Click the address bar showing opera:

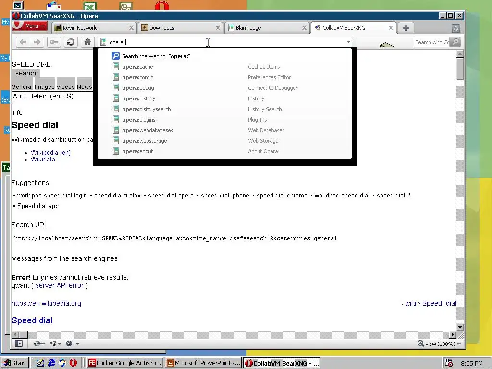(224, 42)
